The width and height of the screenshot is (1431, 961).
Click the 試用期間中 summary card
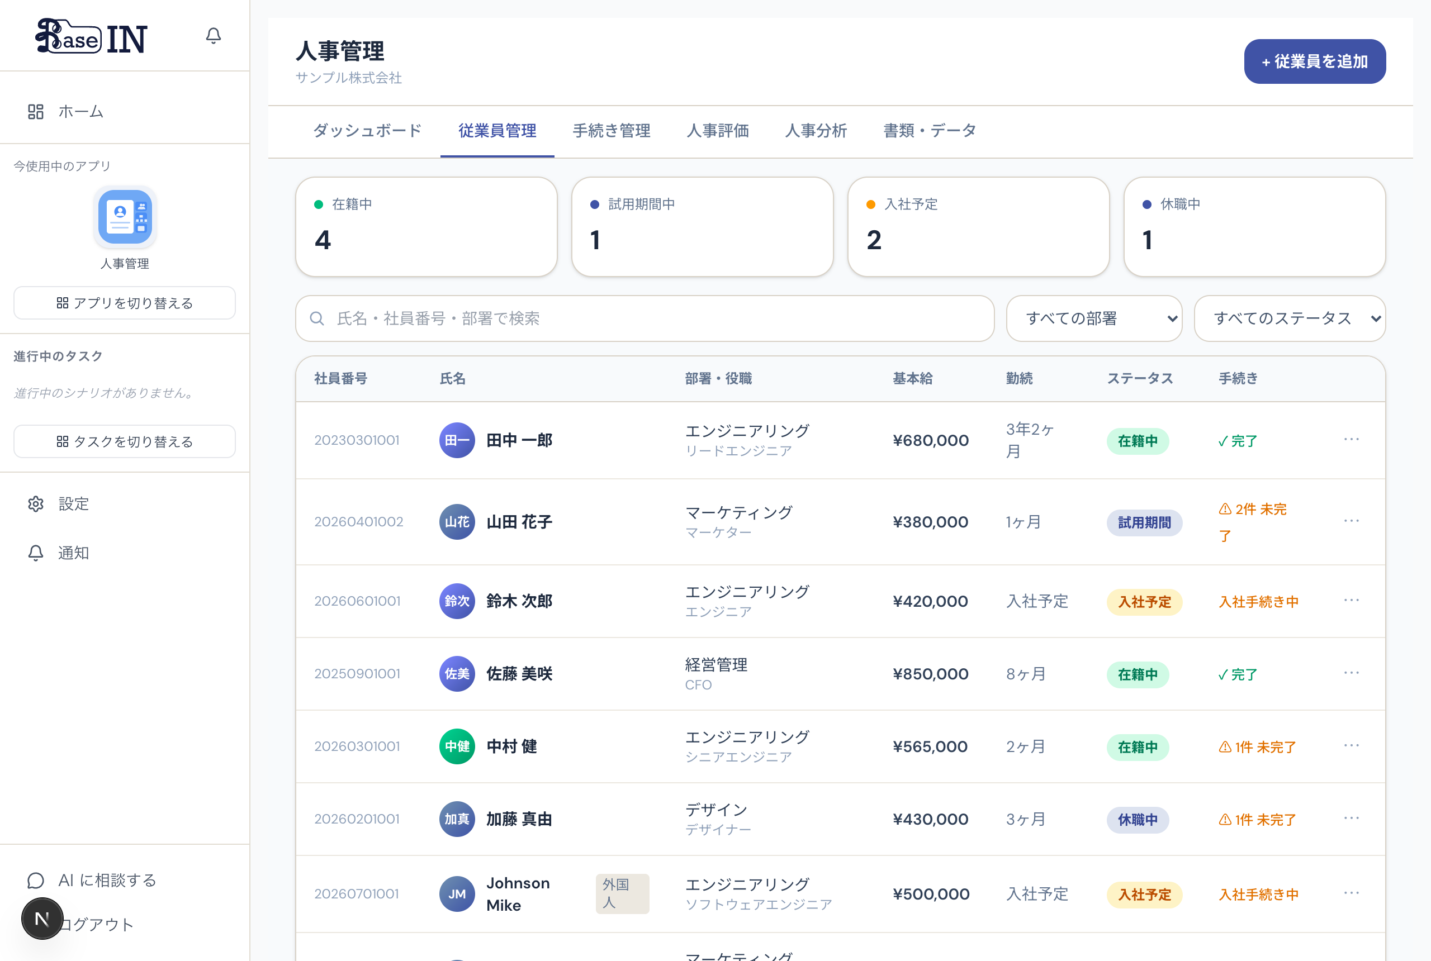click(x=702, y=227)
